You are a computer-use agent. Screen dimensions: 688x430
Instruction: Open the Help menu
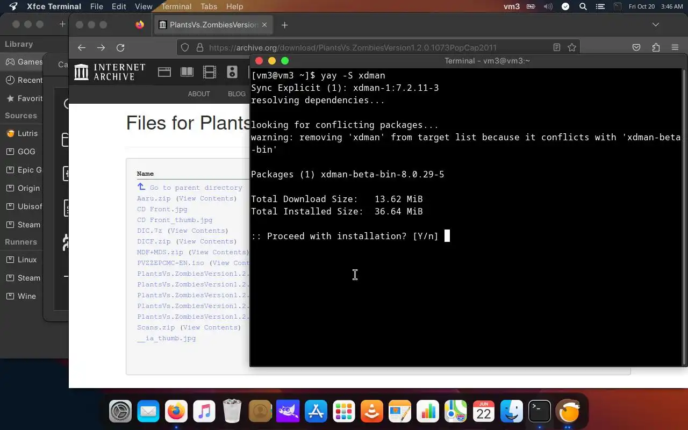[234, 6]
